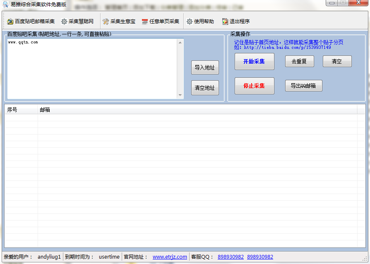
Task: Export results via 导出QQ邮箱 button
Action: pyautogui.click(x=303, y=86)
